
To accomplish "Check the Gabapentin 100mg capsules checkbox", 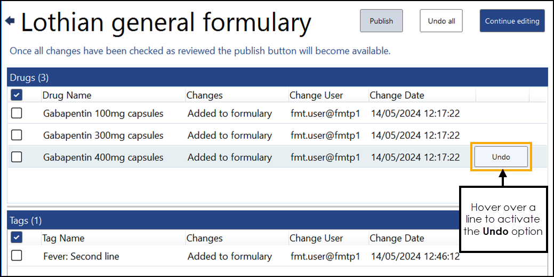I will pos(17,113).
